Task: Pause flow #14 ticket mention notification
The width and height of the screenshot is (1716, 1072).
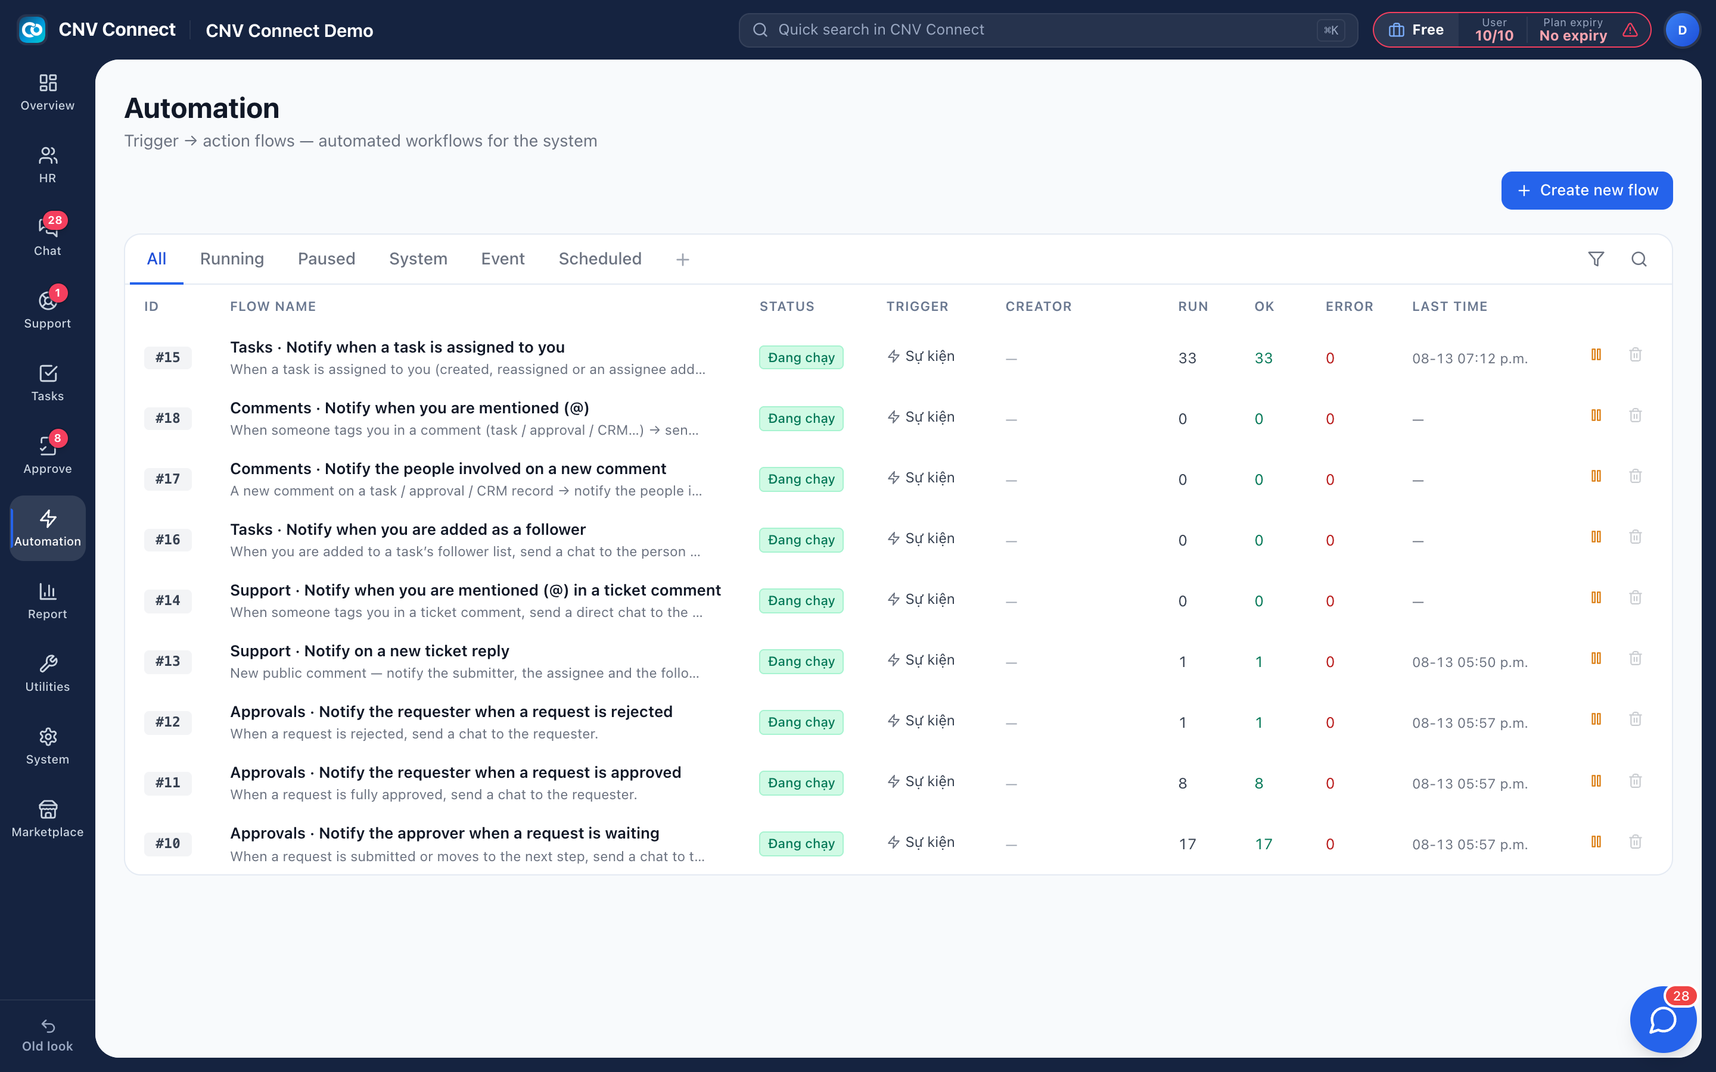Action: tap(1596, 598)
